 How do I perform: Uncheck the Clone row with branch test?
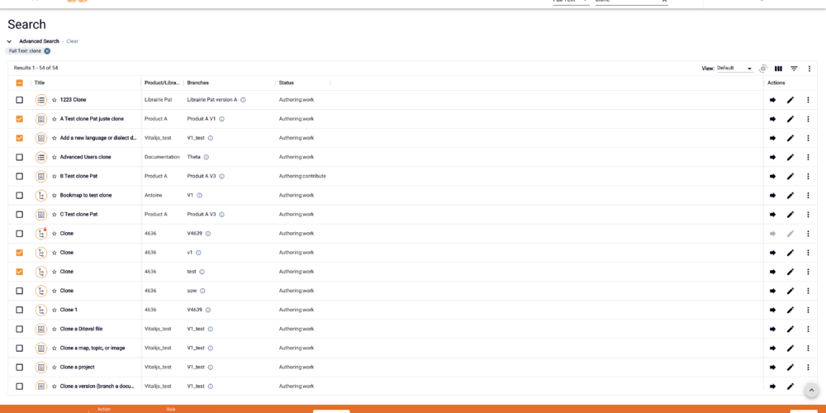click(20, 272)
